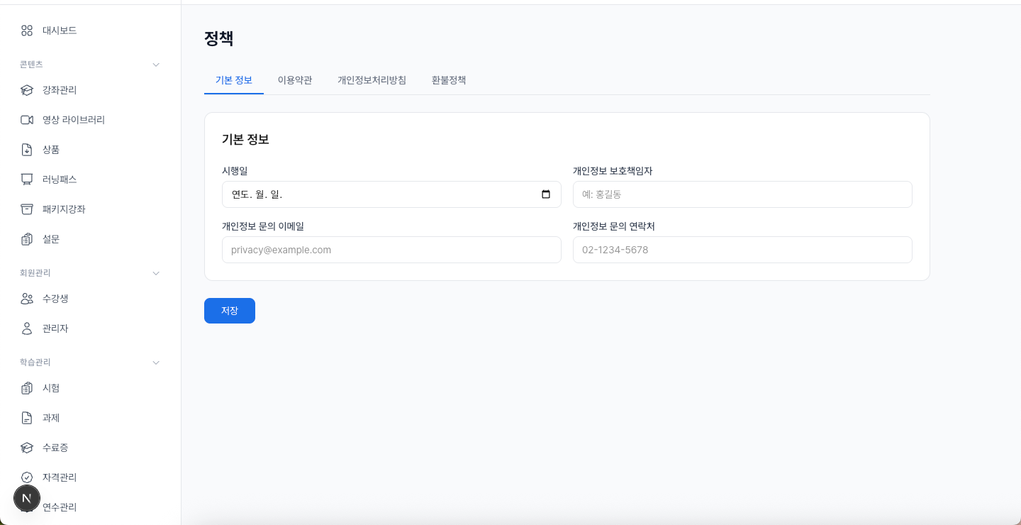Screen dimensions: 1021x525
Task: Click the 영상 라이브러리 video camera icon
Action: pyautogui.click(x=27, y=120)
